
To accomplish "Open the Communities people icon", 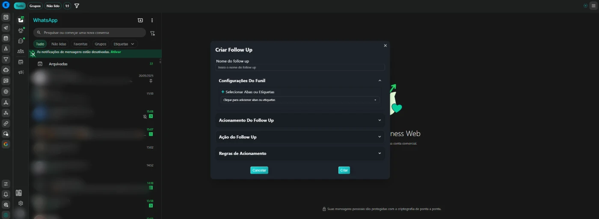I will 21,51.
